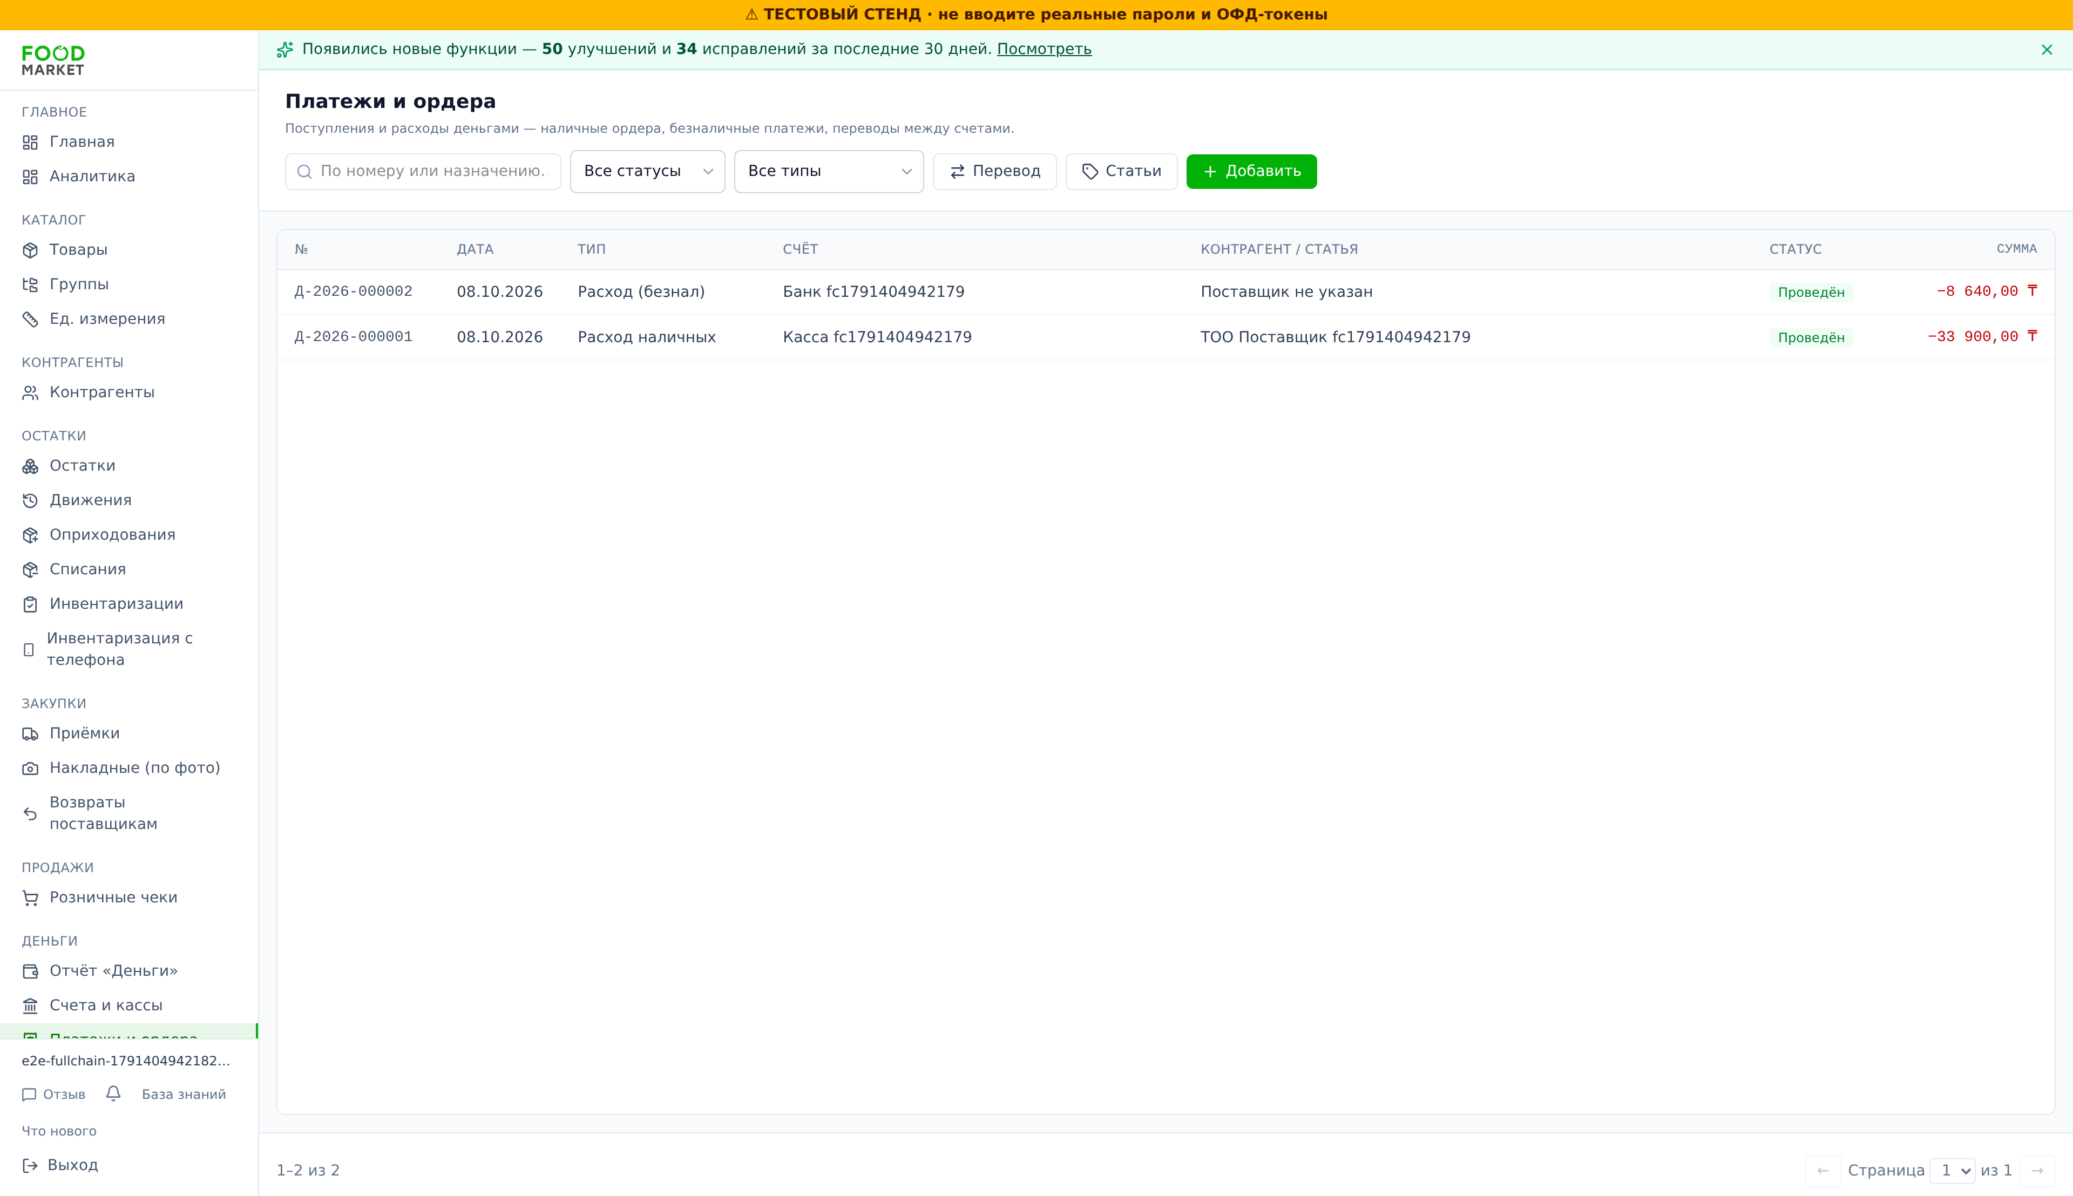This screenshot has height=1196, width=2073.
Task: Click the Отзыв feedback chat icon
Action: pyautogui.click(x=30, y=1094)
